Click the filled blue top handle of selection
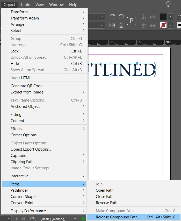This screenshot has height=221, width=181. pos(137,63)
